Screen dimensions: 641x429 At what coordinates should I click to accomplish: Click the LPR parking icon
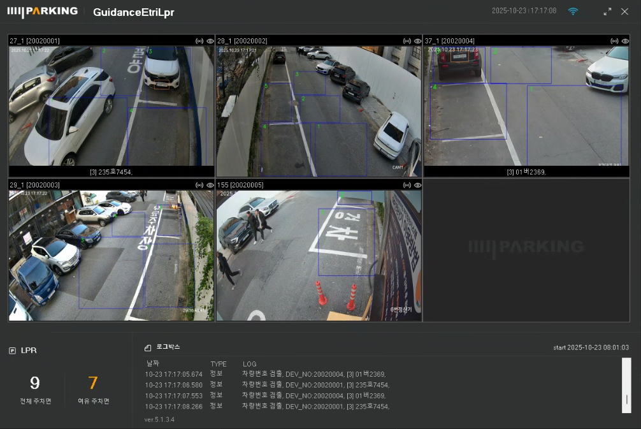13,351
